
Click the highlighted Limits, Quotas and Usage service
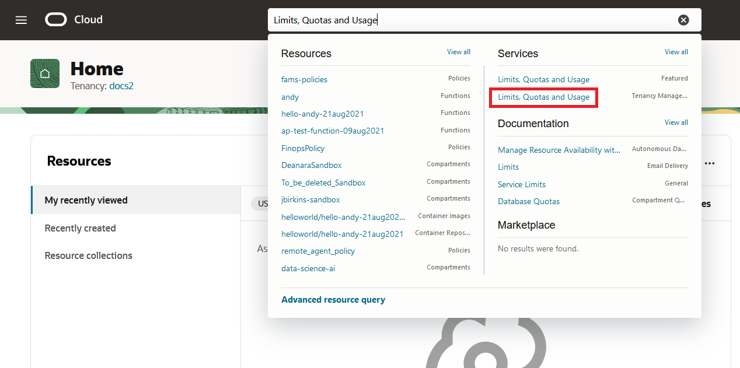click(543, 97)
